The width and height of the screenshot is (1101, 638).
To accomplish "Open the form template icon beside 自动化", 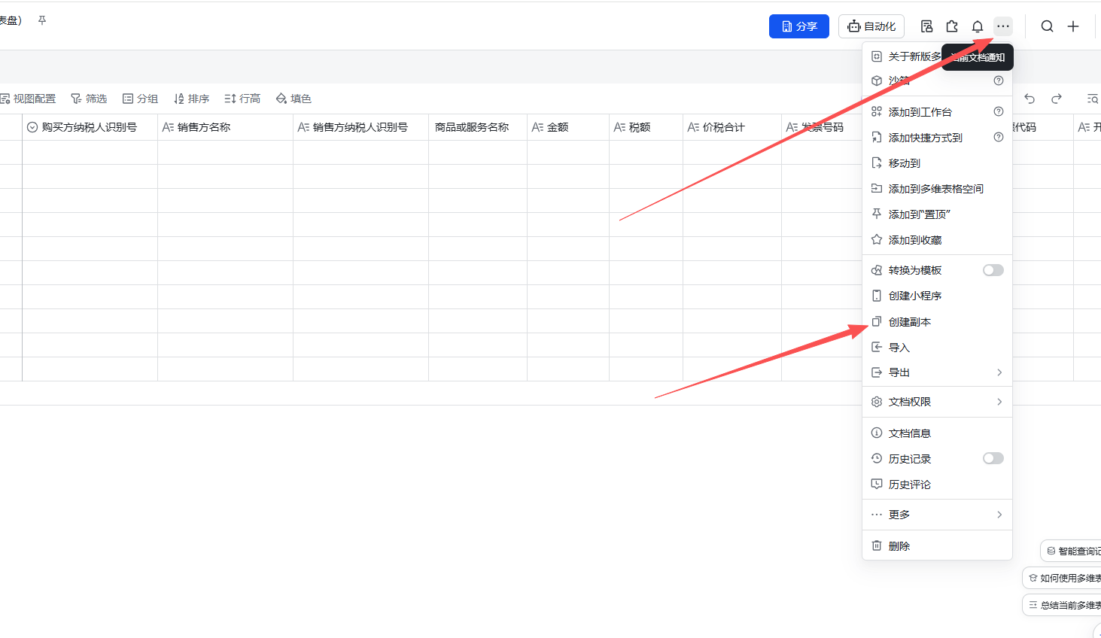I will (926, 26).
